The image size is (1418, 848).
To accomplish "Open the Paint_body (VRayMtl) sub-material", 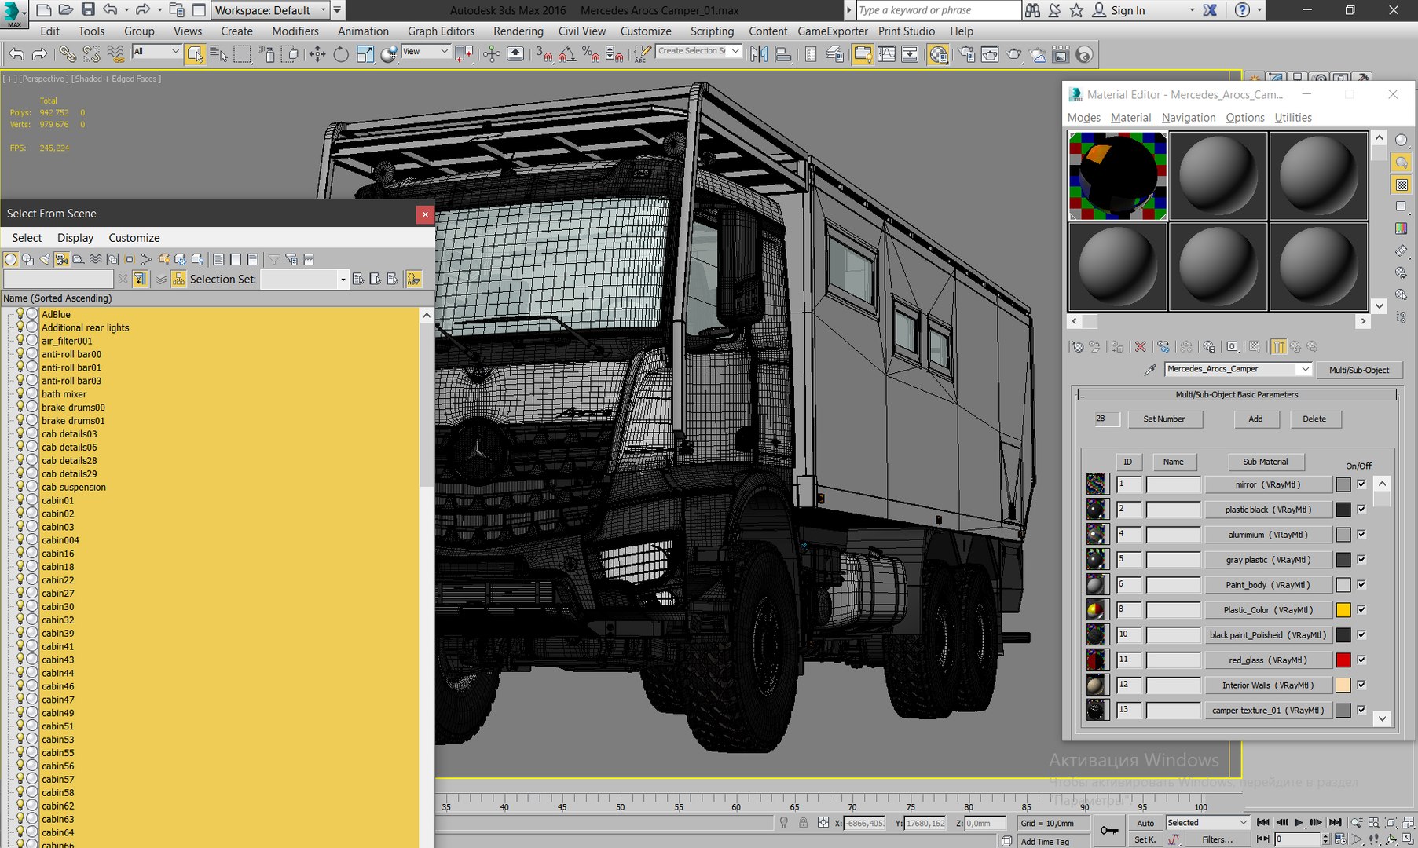I will [1268, 585].
